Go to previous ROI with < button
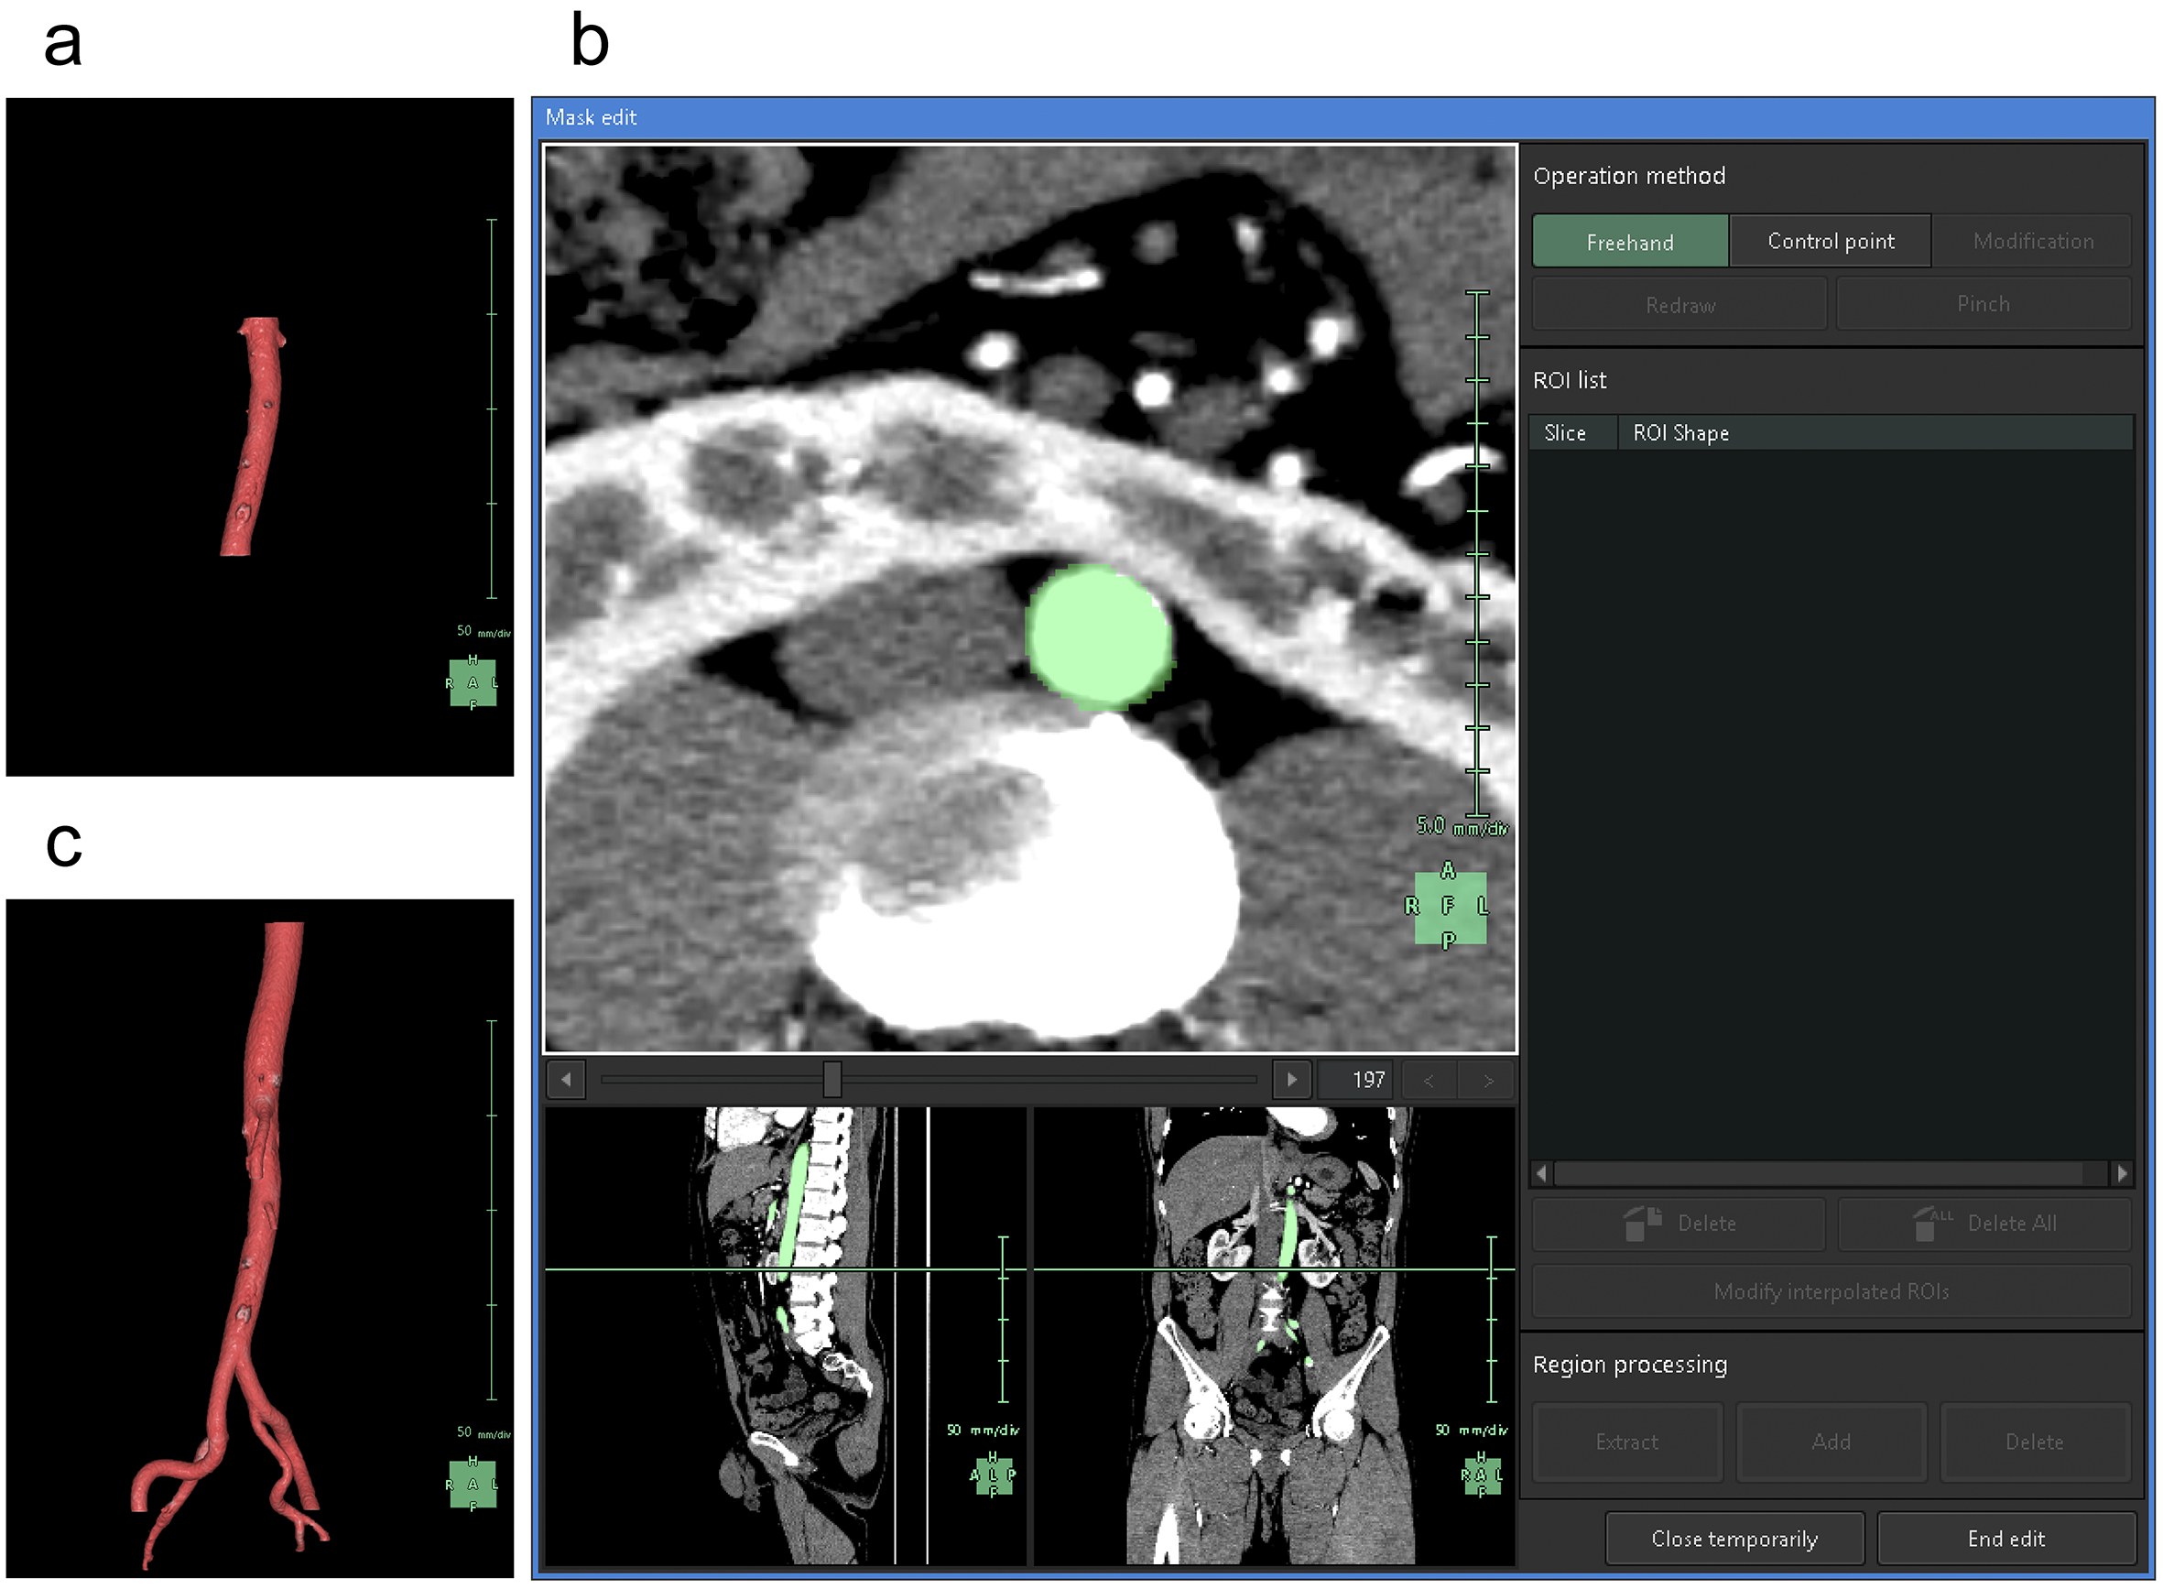Image resolution: width=2163 pixels, height=1589 pixels. (1429, 1080)
